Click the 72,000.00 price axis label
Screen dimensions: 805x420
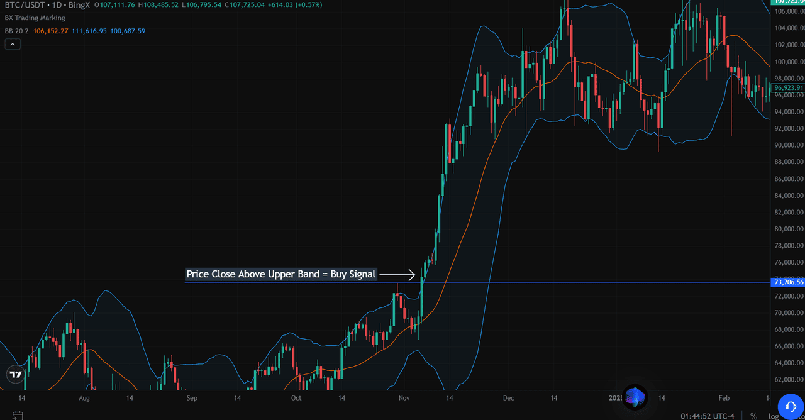pyautogui.click(x=789, y=296)
